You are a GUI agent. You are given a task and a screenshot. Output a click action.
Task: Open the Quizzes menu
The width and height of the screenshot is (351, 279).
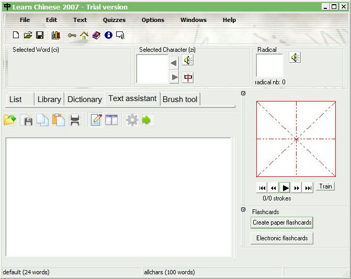[x=114, y=20]
